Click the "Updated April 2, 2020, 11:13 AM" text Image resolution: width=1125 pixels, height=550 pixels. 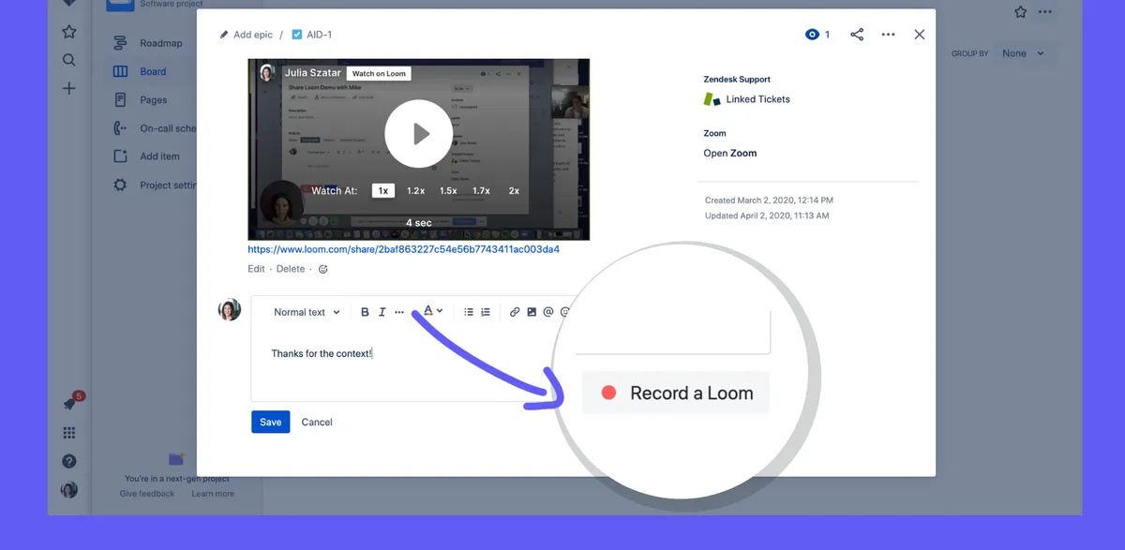coord(767,216)
